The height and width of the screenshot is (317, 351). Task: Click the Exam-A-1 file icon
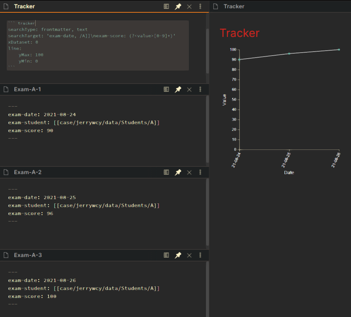(6, 89)
